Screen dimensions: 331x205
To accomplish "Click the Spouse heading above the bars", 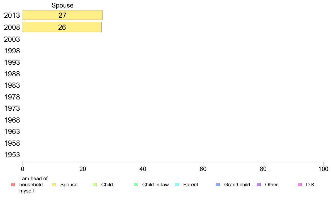I will (62, 6).
